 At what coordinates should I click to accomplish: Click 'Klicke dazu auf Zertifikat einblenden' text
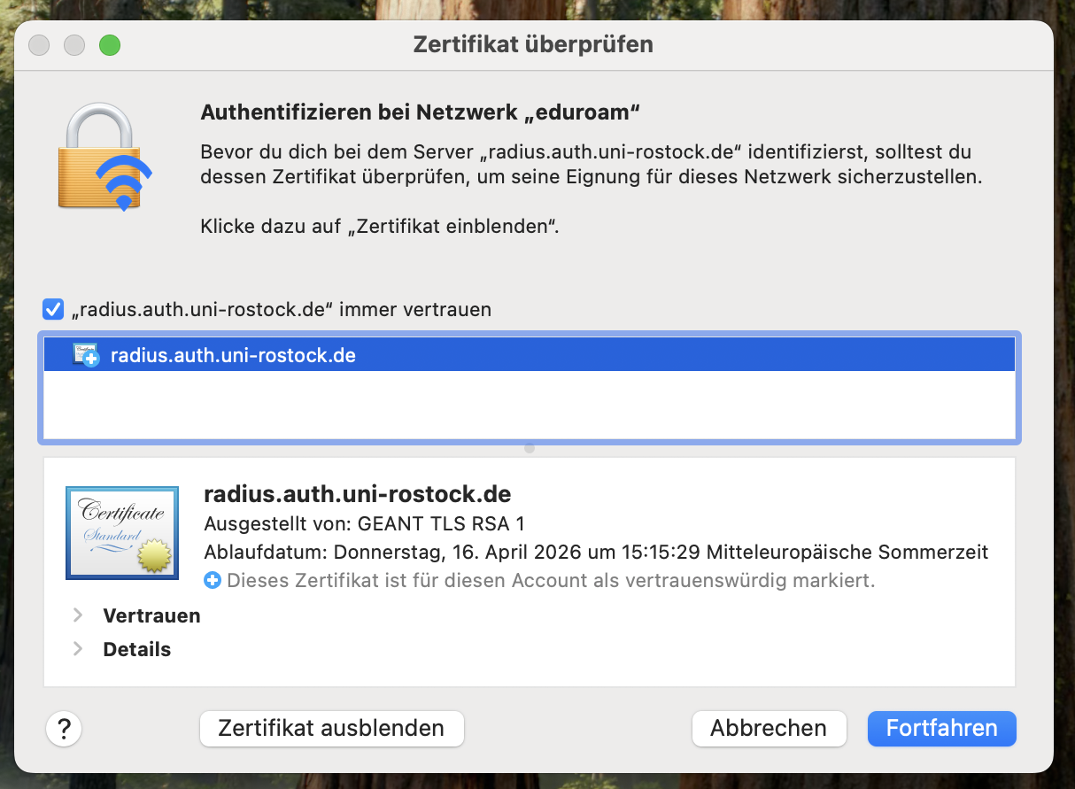pos(380,226)
